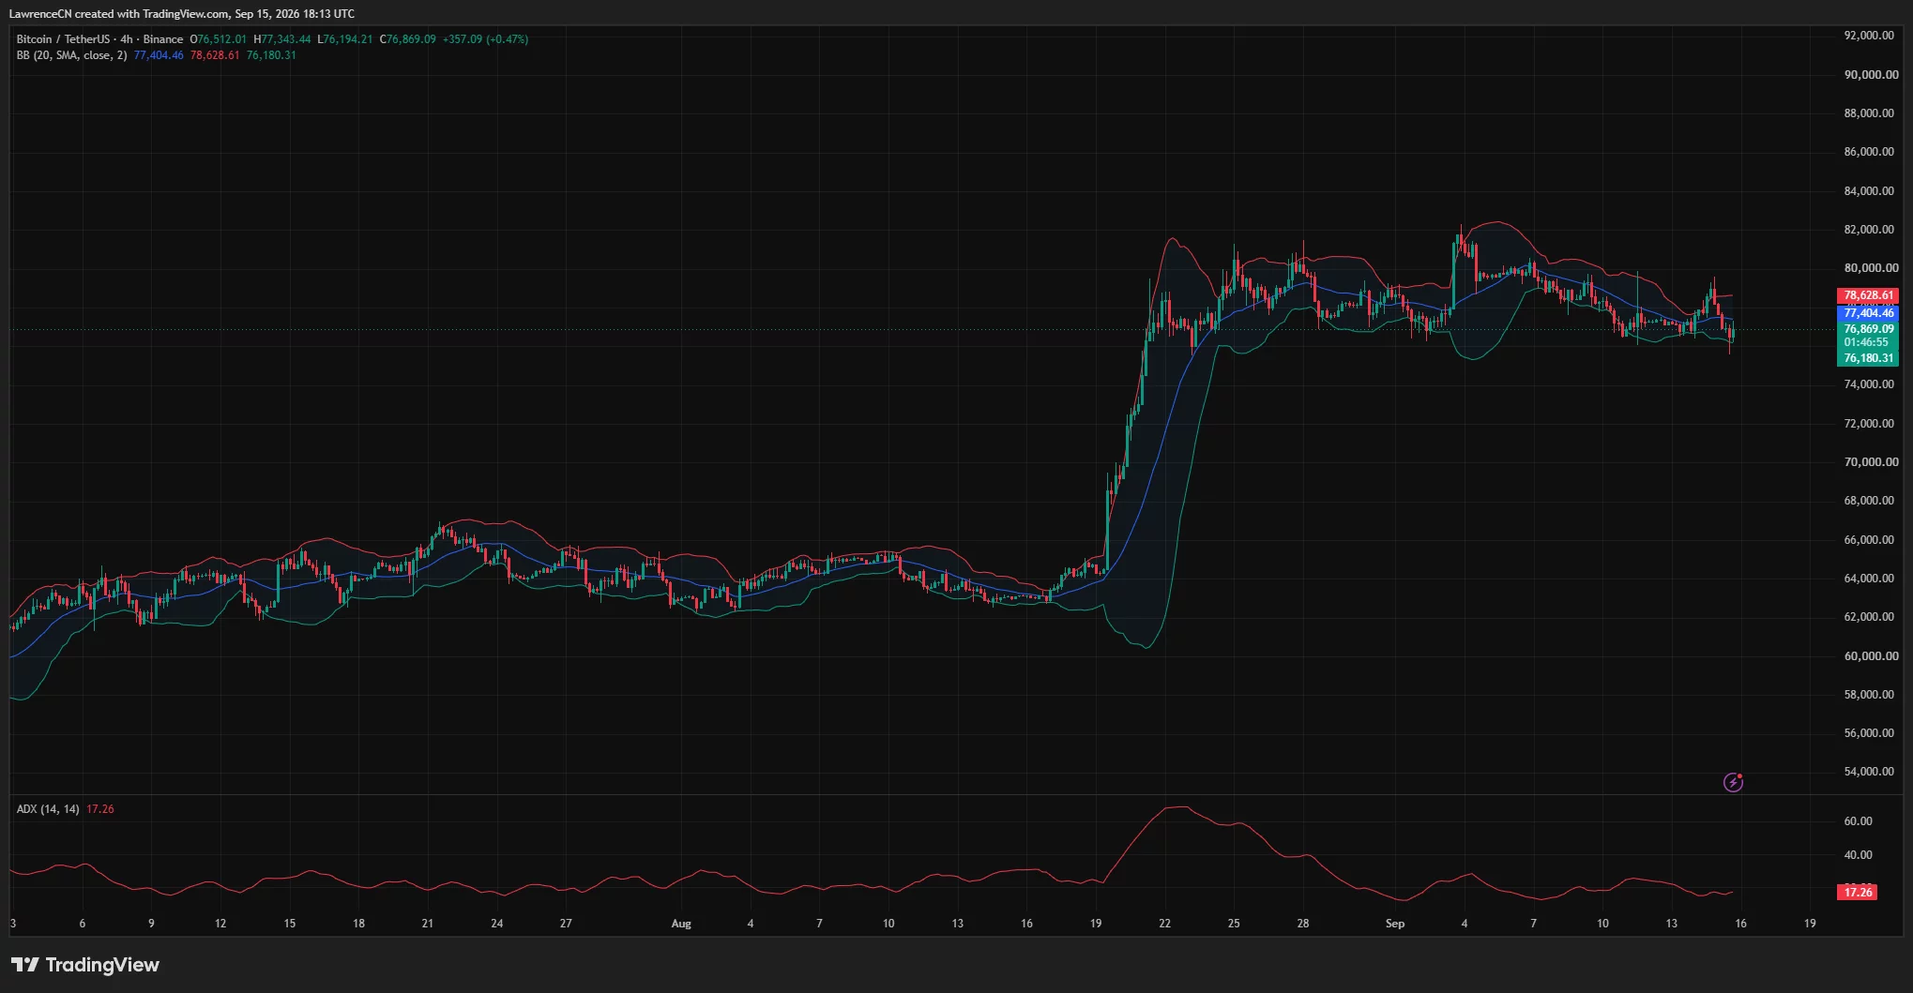Click the 58,000.00 price axis label
Screen dimensions: 1913x993
(x=1869, y=695)
